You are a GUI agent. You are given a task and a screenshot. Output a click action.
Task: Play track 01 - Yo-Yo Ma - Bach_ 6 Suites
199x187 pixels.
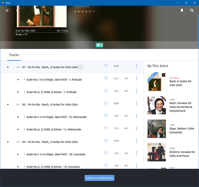(x=8, y=67)
